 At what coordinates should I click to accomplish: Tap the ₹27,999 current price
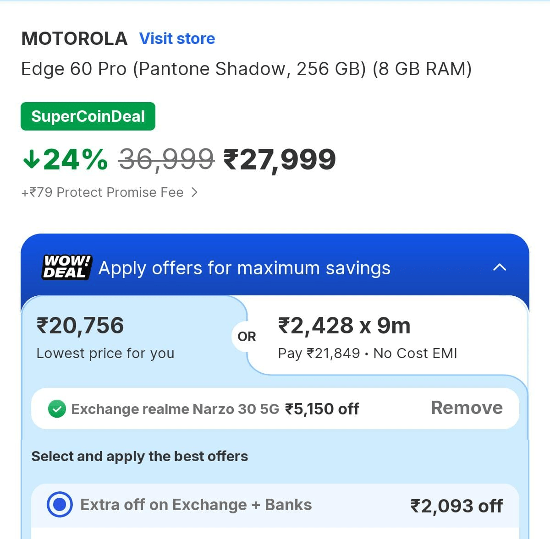280,159
